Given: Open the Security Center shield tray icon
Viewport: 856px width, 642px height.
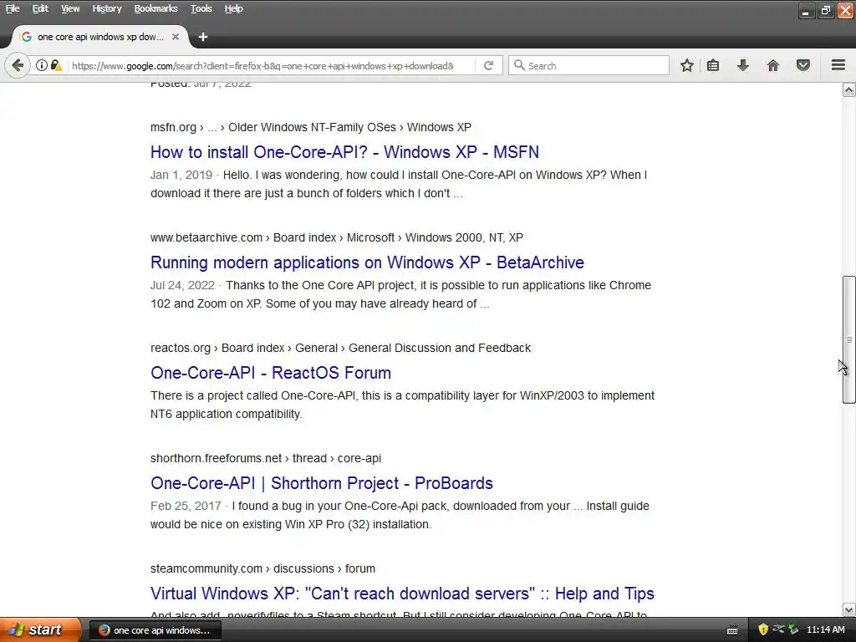Looking at the screenshot, I should 763,630.
